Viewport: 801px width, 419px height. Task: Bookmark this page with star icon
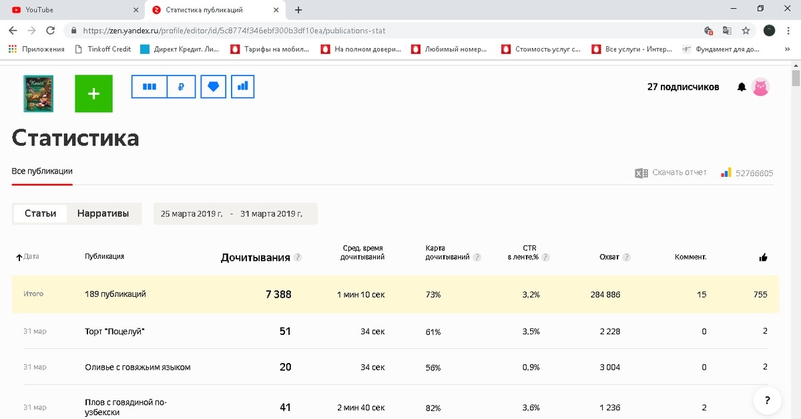pos(746,31)
